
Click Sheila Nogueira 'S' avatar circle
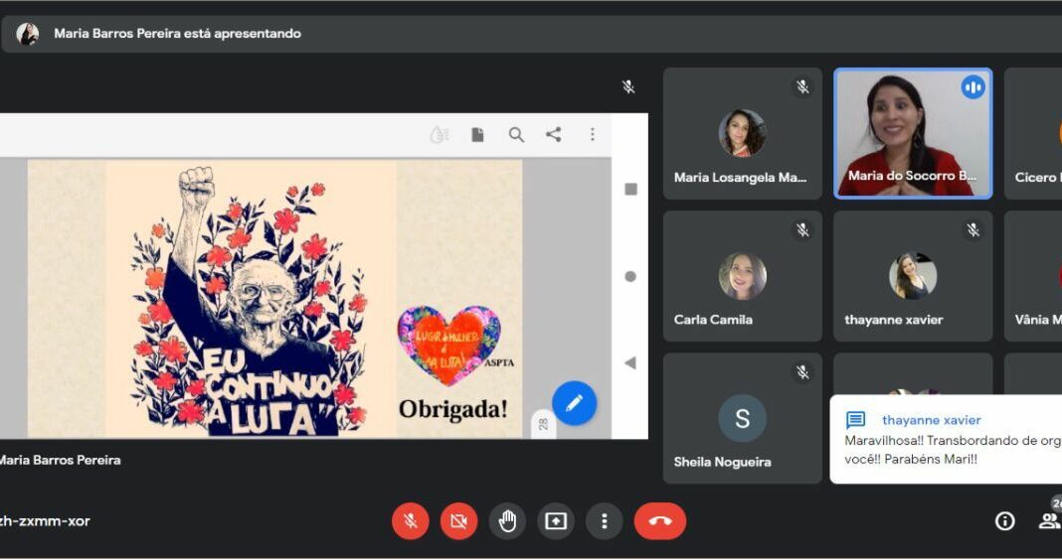tap(743, 418)
